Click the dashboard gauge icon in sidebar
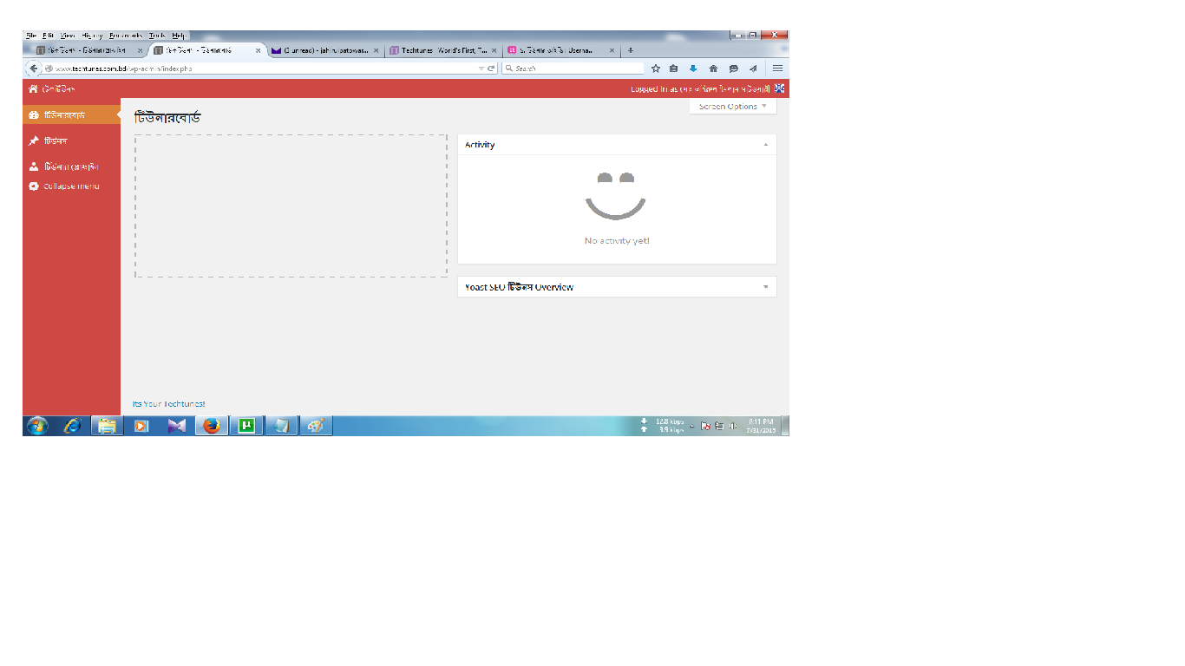Viewport: 1185px width, 666px height. (34, 115)
